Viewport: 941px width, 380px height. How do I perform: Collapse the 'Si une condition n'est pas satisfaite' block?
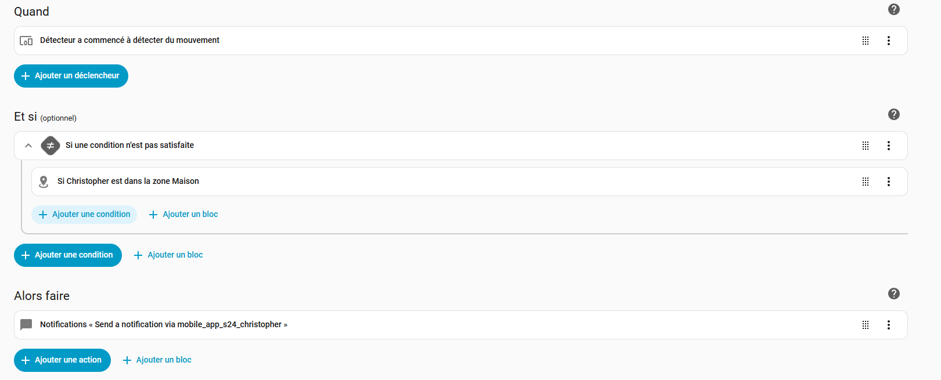tap(28, 146)
